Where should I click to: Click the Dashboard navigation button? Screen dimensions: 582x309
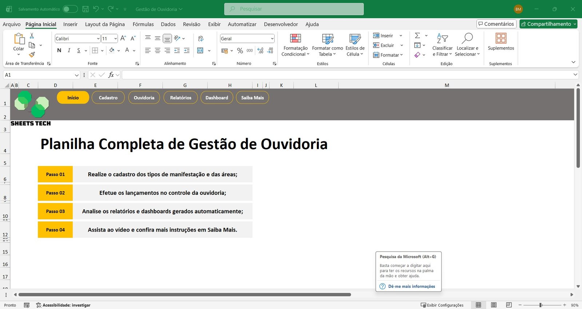tap(217, 97)
